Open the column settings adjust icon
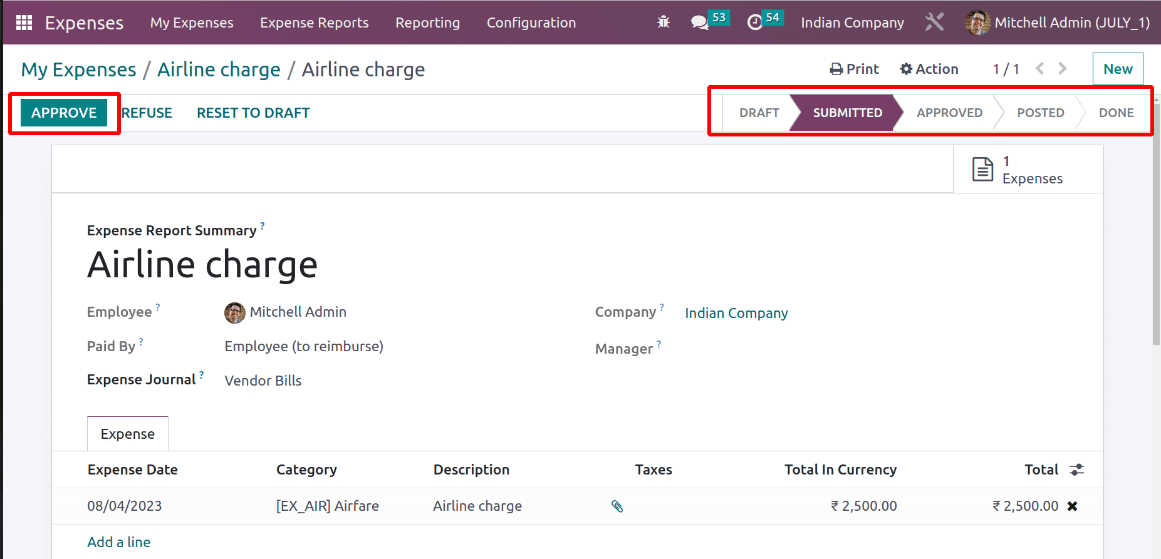The width and height of the screenshot is (1161, 559). coord(1077,469)
